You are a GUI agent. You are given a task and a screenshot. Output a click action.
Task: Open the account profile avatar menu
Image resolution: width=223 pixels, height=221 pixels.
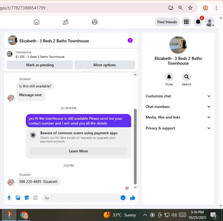[x=210, y=22]
